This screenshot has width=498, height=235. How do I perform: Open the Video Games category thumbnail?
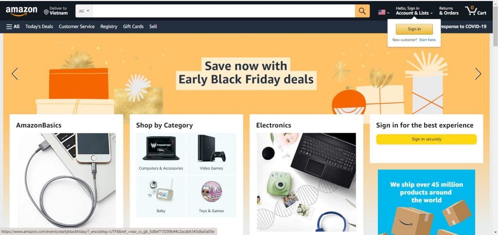212,154
